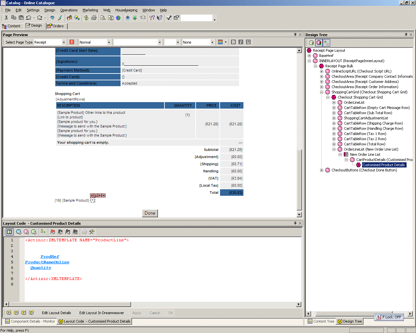Expand the BaseHref tree node
The height and width of the screenshot is (333, 416).
[x=309, y=56]
